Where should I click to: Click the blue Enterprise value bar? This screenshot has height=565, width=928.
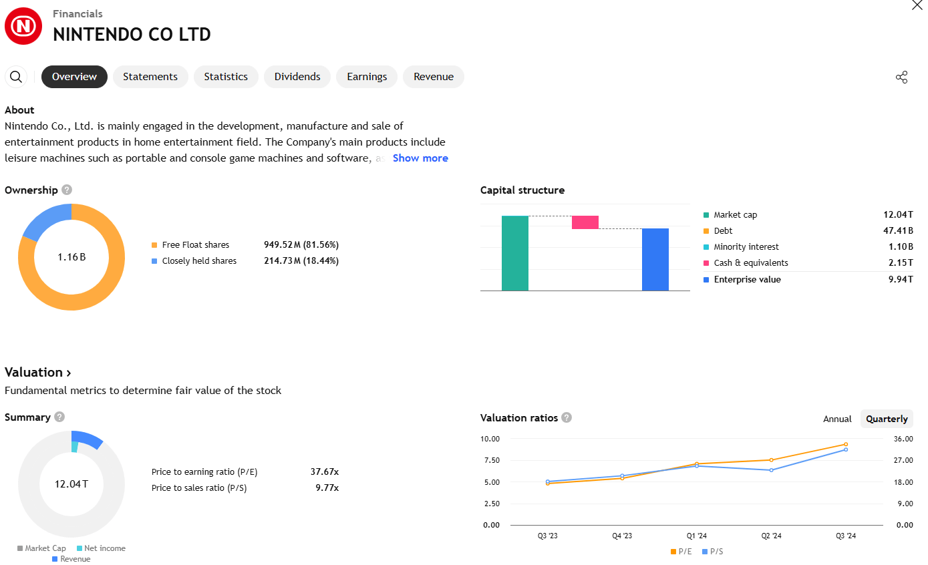pyautogui.click(x=655, y=260)
